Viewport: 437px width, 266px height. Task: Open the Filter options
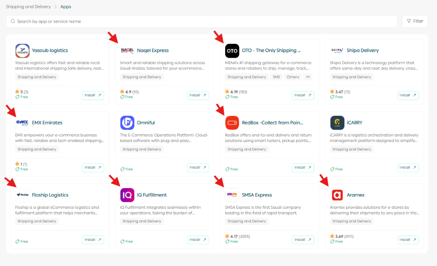(415, 21)
